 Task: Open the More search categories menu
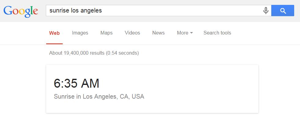coord(185,33)
